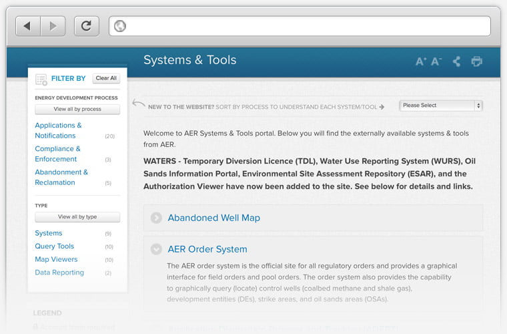Viewport: 507px width, 334px height.
Task: Increase text size with A+ icon
Action: 421,61
